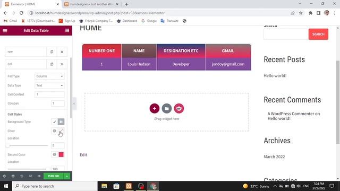Duplicate the 'row' item
Image resolution: width=340 pixels, height=191 pixels.
(x=52, y=52)
